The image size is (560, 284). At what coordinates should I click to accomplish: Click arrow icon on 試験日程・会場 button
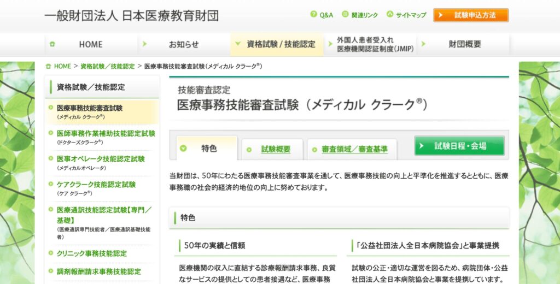pos(422,146)
